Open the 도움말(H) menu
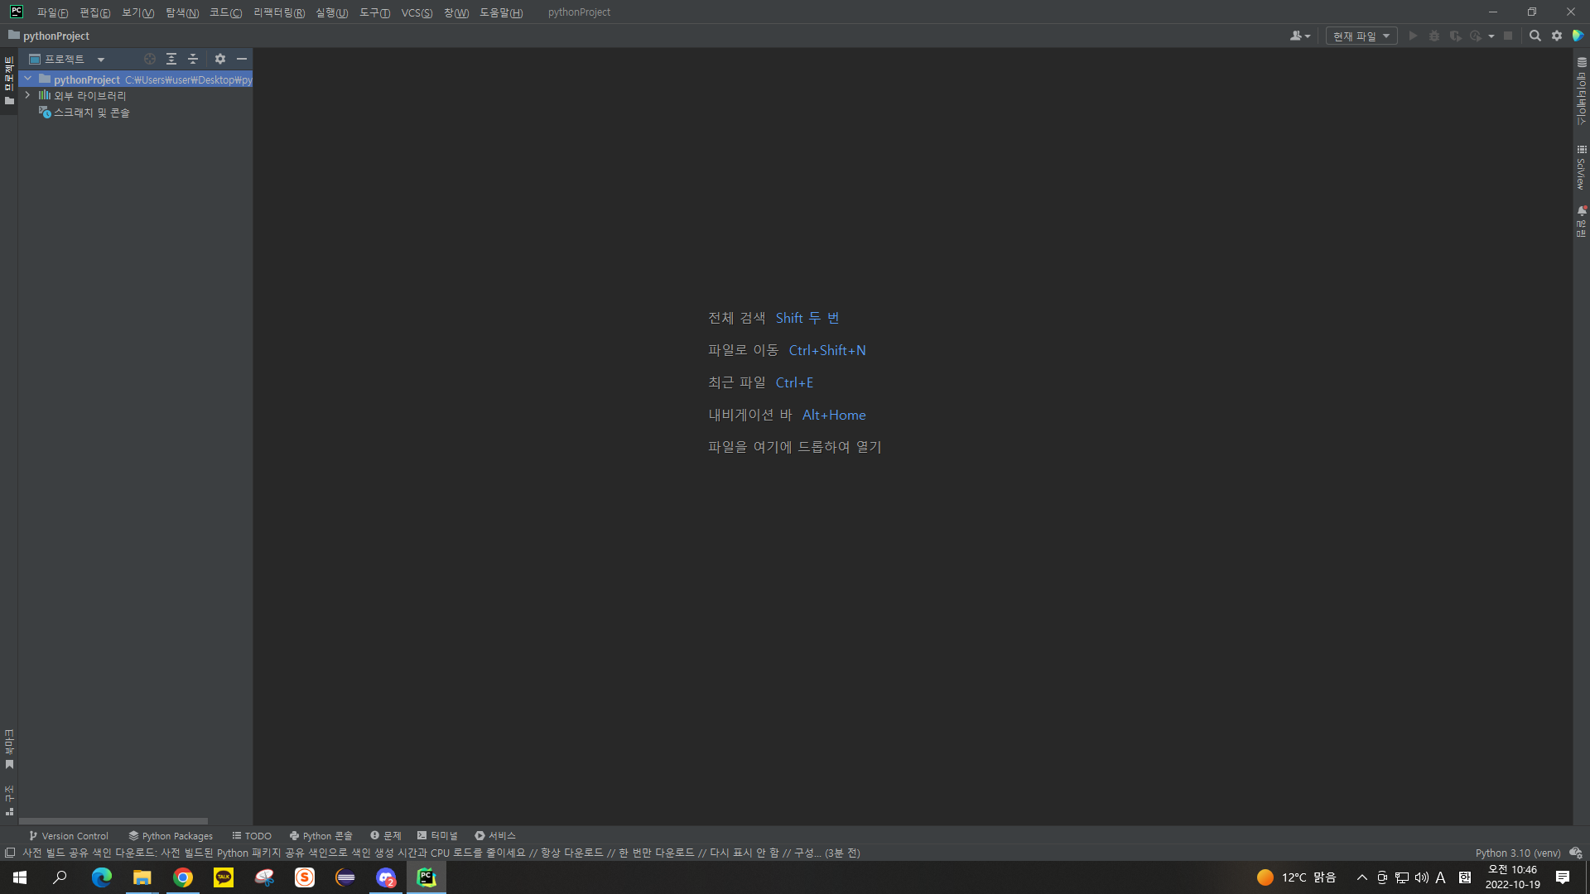Viewport: 1590px width, 894px height. coord(501,12)
